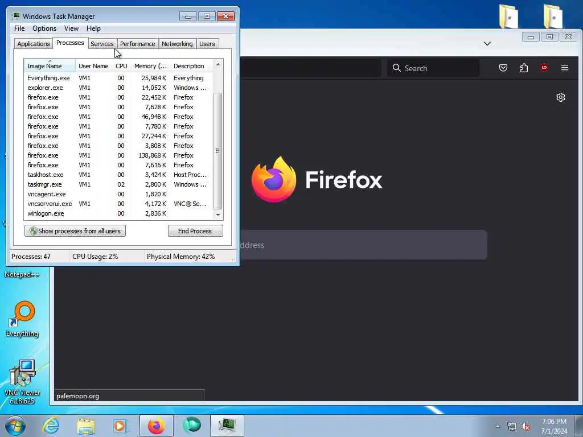Click the Start button on the taskbar
Viewport: 583px width, 437px height.
click(15, 426)
